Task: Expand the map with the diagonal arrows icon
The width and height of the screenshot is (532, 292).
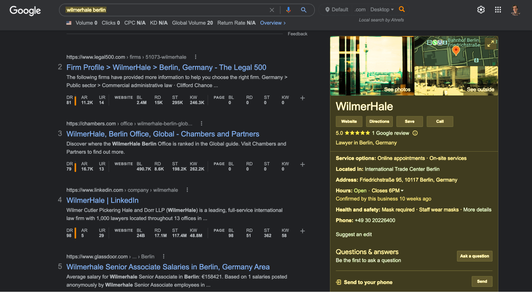Action: pyautogui.click(x=490, y=43)
